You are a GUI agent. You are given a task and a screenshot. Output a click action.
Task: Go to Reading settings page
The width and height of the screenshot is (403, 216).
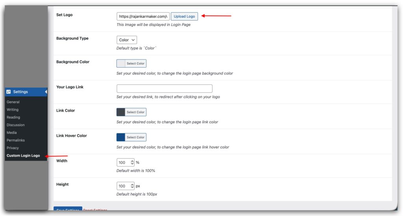13,117
